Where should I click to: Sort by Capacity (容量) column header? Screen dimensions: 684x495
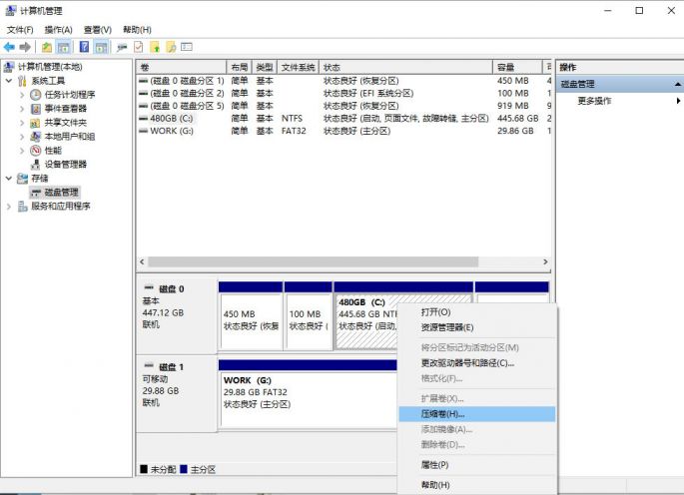click(517, 67)
